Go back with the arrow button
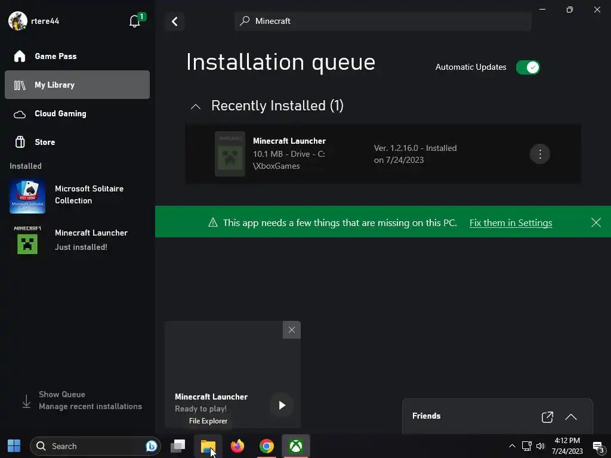This screenshot has height=458, width=611. (175, 21)
